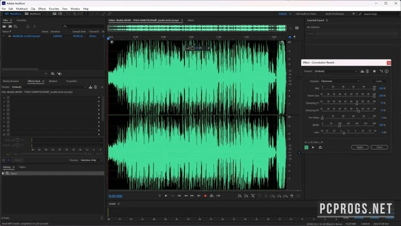This screenshot has width=401, height=226.
Task: Select the Time Selection tool
Action: [86, 14]
